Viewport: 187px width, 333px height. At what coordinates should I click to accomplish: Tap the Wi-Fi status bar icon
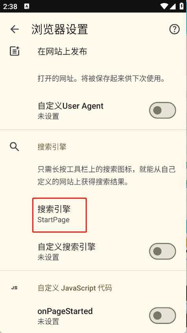pyautogui.click(x=165, y=6)
